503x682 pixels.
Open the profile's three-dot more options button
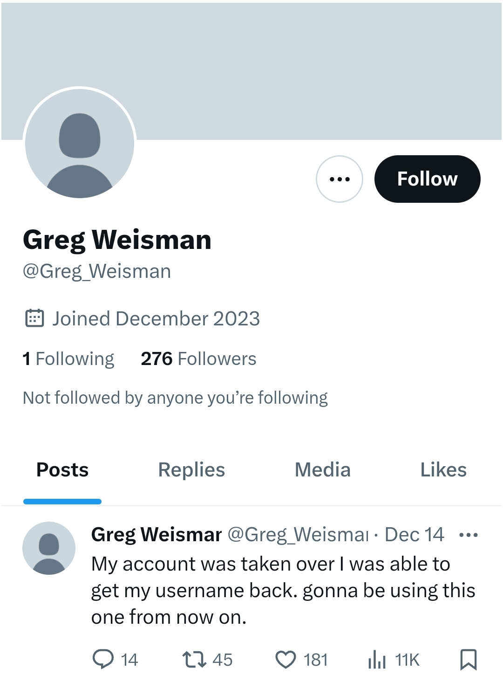[339, 179]
